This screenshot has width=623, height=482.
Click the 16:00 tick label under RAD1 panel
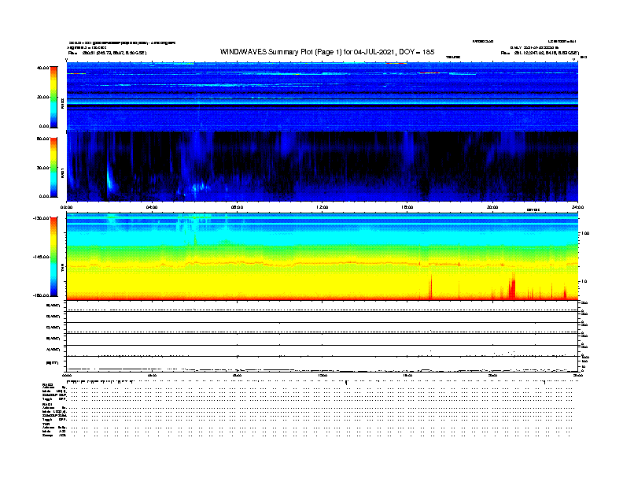pyautogui.click(x=407, y=207)
